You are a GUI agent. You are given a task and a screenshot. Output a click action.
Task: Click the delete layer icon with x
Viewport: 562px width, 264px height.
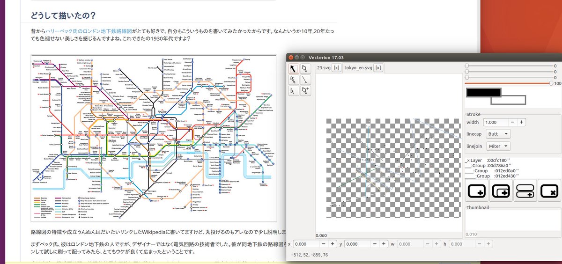549,191
